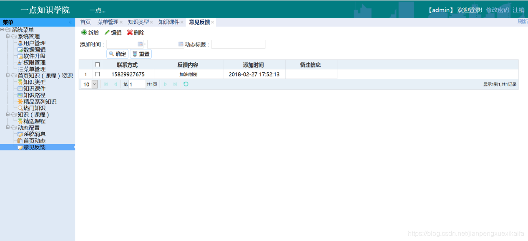Open the start date calendar picker icon
The image size is (528, 241).
pyautogui.click(x=140, y=44)
